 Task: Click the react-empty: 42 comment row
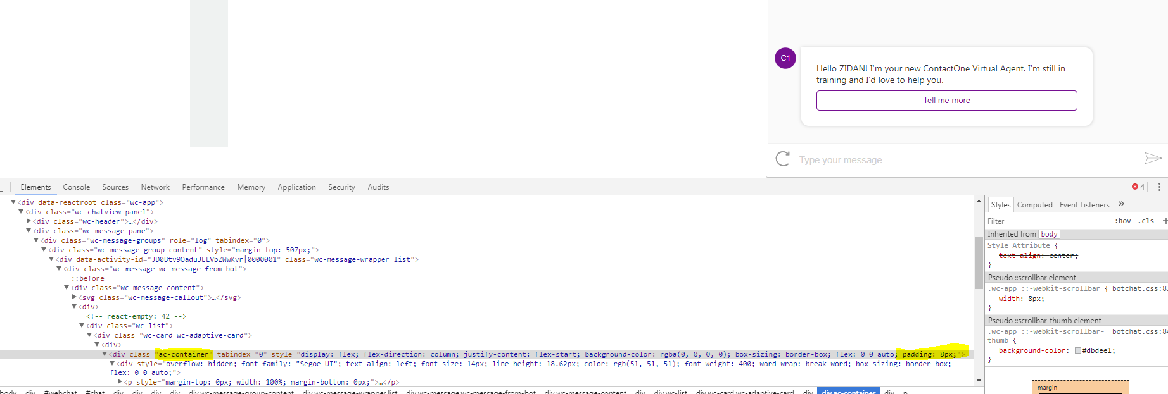[x=136, y=316]
